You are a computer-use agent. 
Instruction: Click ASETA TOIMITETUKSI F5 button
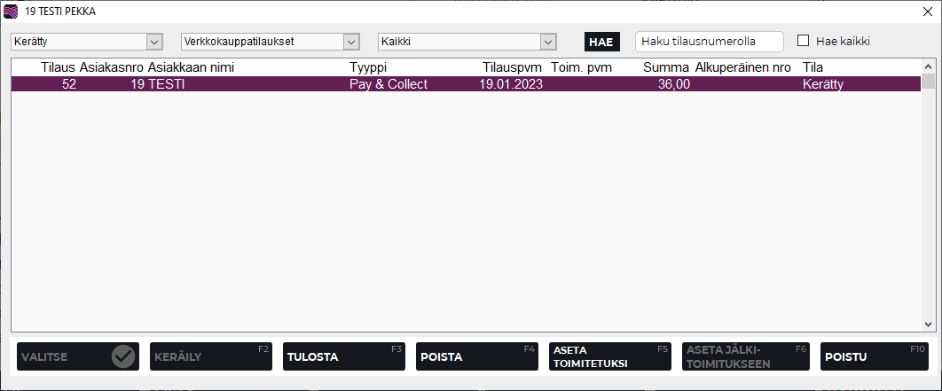[x=610, y=356]
